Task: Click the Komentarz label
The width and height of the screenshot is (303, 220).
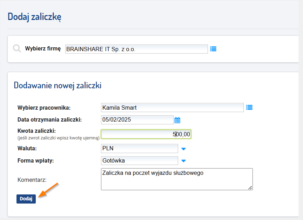Action: (x=32, y=180)
